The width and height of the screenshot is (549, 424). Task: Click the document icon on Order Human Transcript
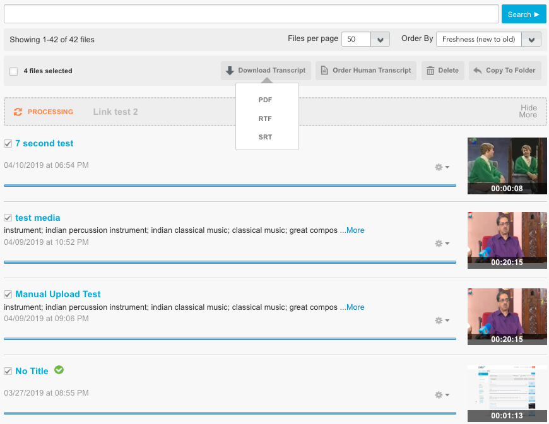(x=324, y=71)
